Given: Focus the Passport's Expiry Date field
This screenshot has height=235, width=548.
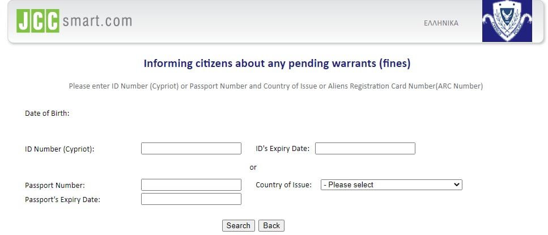Looking at the screenshot, I should pyautogui.click(x=191, y=199).
